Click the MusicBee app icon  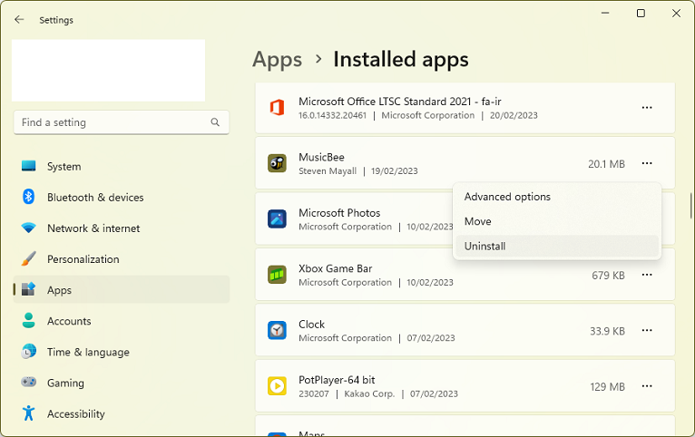[277, 163]
